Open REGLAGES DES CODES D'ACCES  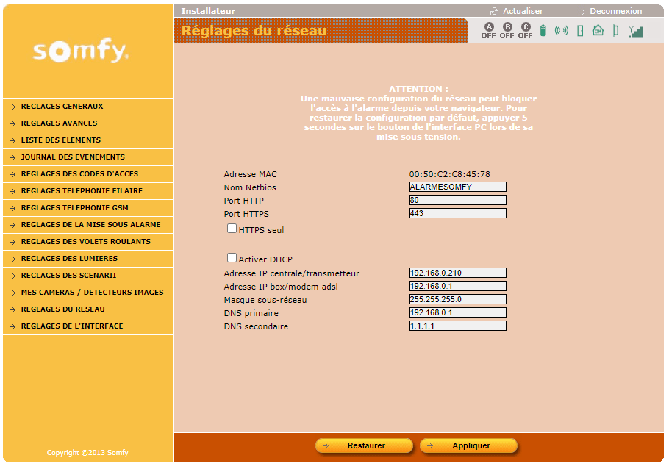coord(88,174)
